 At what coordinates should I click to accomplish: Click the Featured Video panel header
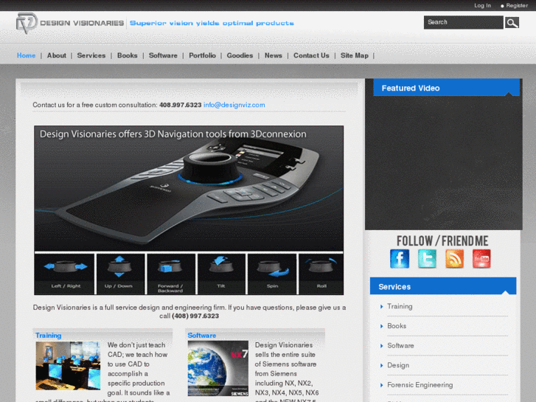(447, 88)
